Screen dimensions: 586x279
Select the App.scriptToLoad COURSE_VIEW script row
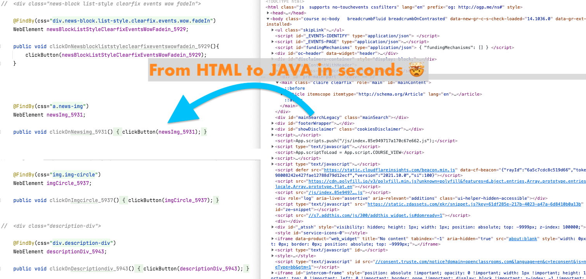[350, 152]
